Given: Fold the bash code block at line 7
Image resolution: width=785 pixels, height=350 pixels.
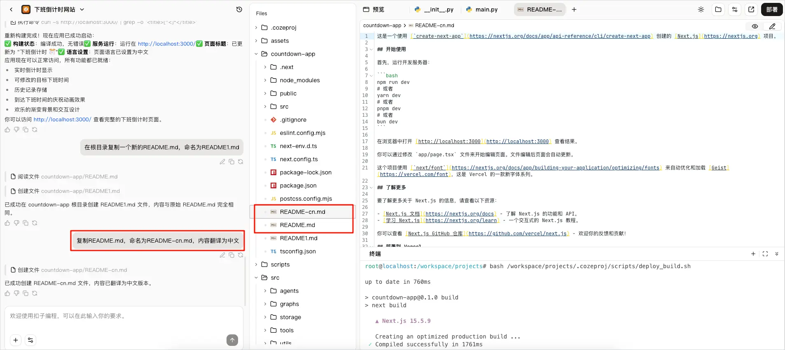Looking at the screenshot, I should point(371,76).
